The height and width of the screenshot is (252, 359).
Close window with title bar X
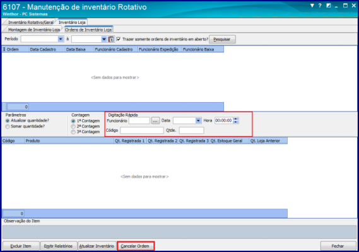(x=353, y=6)
